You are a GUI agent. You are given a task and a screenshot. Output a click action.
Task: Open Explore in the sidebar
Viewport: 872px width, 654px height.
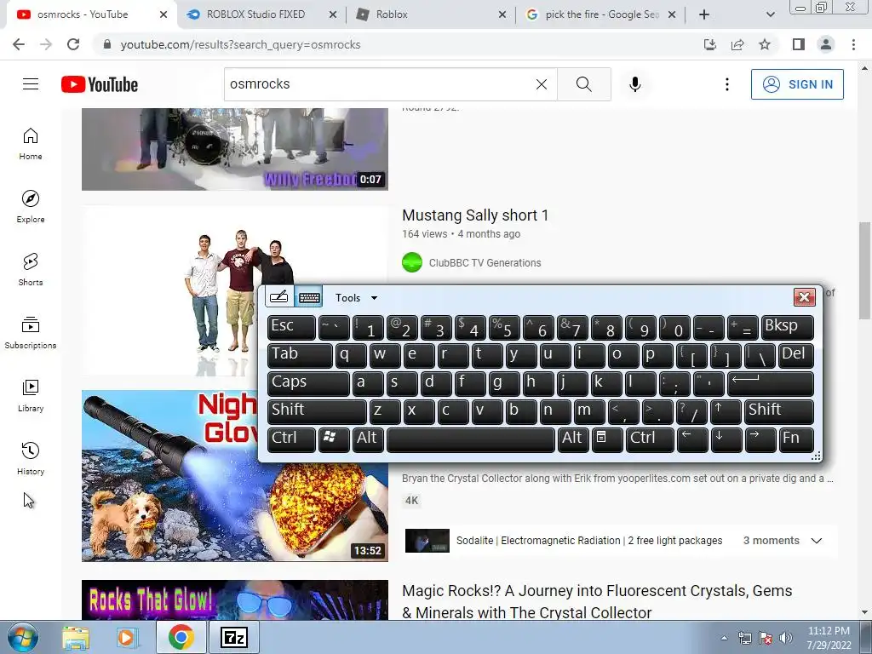31,207
